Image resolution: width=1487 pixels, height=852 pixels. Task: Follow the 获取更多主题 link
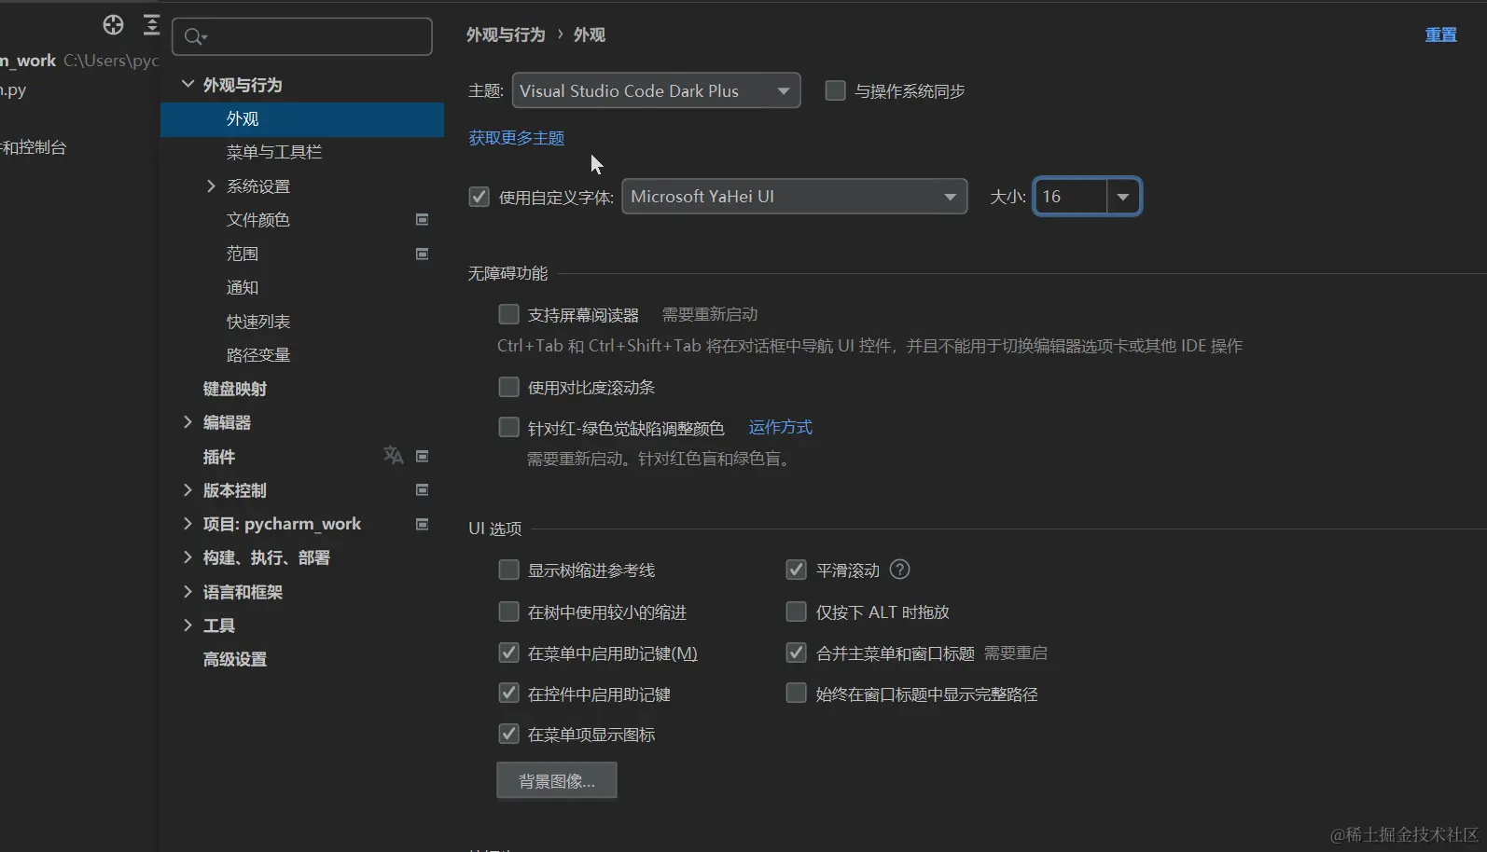pos(516,138)
